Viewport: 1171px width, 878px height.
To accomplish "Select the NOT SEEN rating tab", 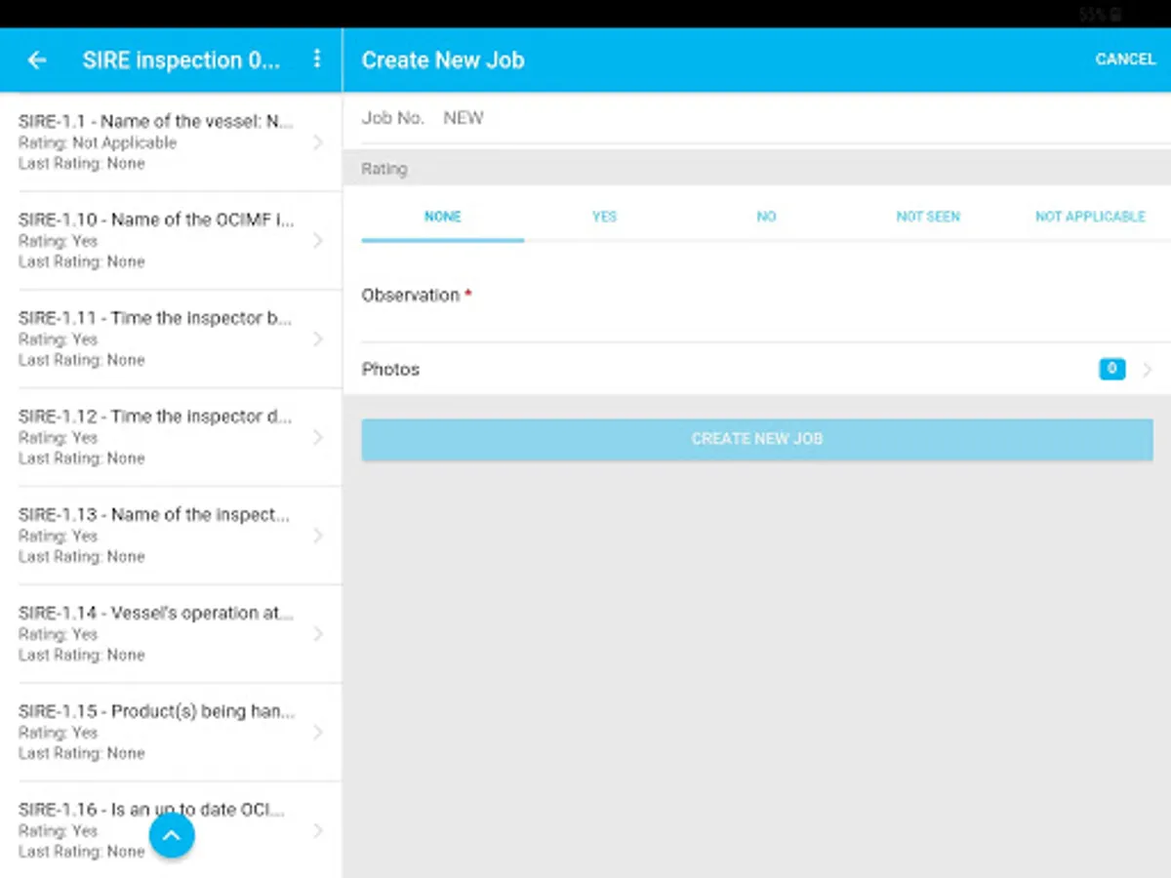I will [928, 217].
